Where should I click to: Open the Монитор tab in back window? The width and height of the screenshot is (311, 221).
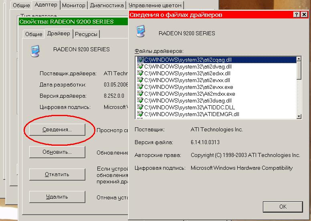(x=74, y=5)
